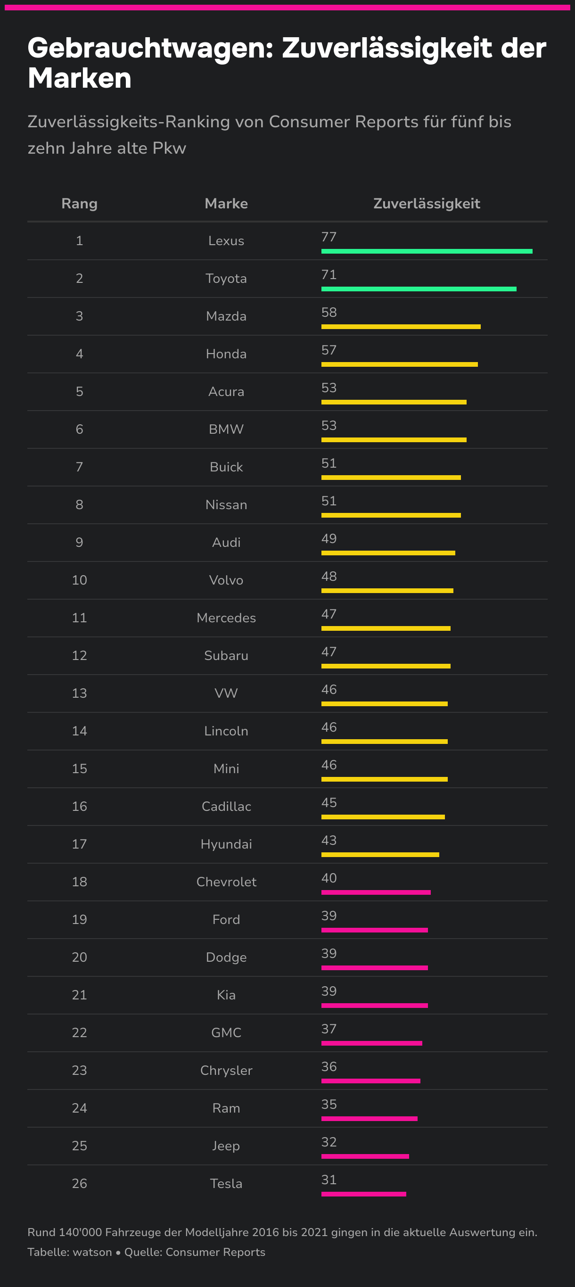Select the BMW brand cell
575x1287 pixels.
(x=226, y=429)
